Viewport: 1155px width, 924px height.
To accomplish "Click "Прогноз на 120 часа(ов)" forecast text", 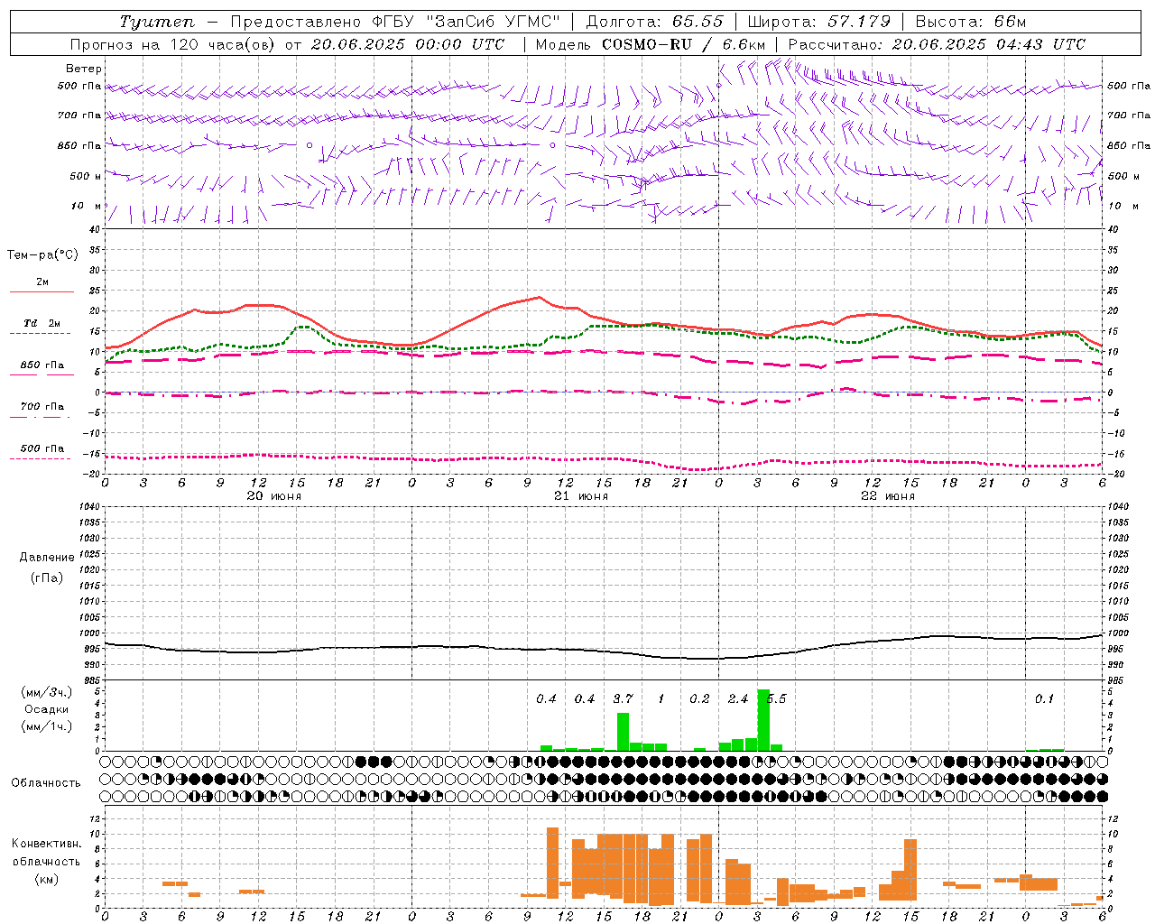I will click(174, 44).
